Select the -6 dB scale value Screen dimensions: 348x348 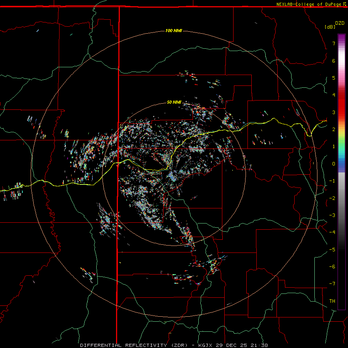[332, 267]
